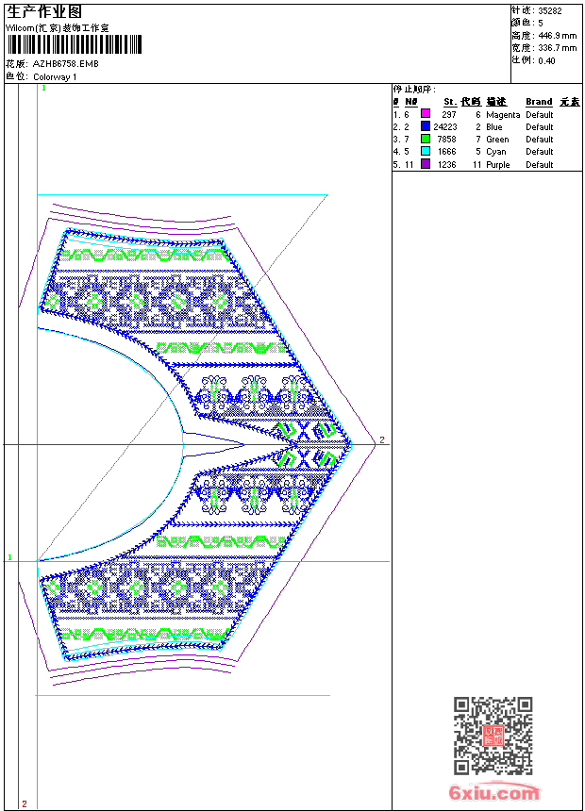Viewport: 585px width, 811px height.
Task: Click the barcode under the studio name
Action: 74,44
